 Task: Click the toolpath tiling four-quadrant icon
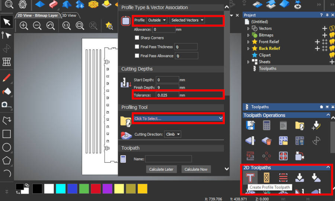(283, 156)
